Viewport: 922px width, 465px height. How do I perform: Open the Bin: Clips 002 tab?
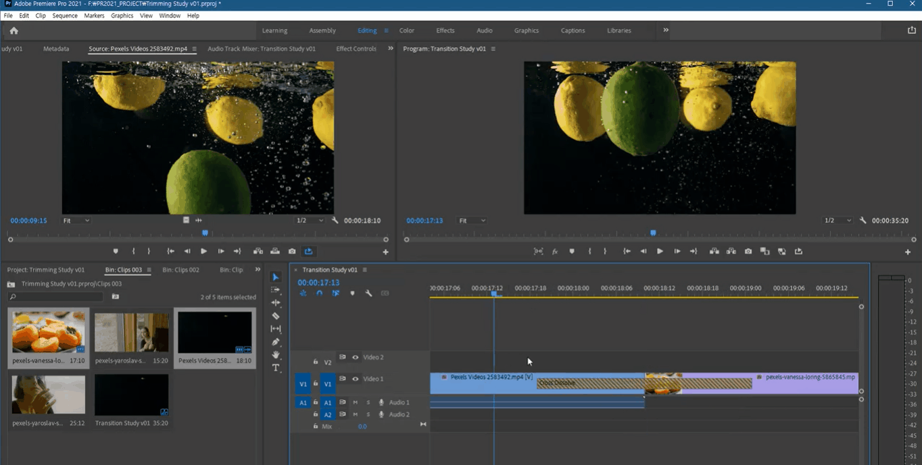coord(180,270)
